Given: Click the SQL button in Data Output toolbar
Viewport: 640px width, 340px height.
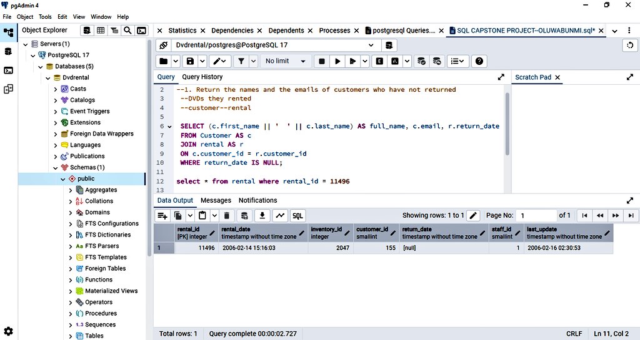Looking at the screenshot, I should 297,216.
